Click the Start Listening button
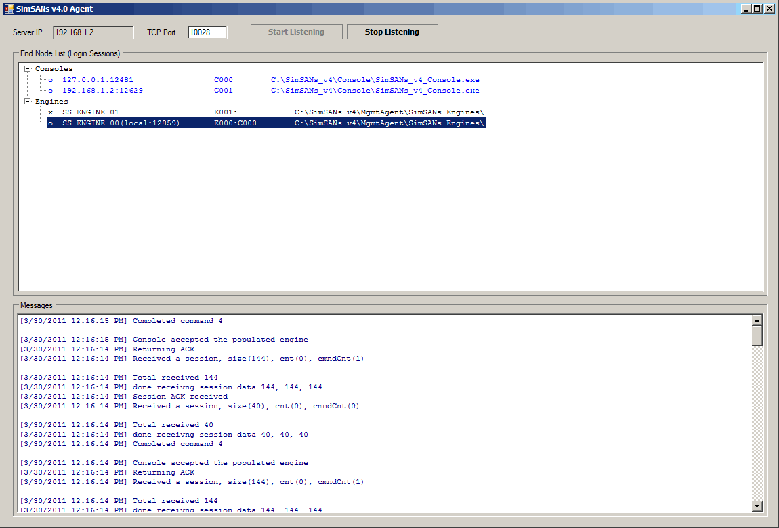 [x=296, y=32]
